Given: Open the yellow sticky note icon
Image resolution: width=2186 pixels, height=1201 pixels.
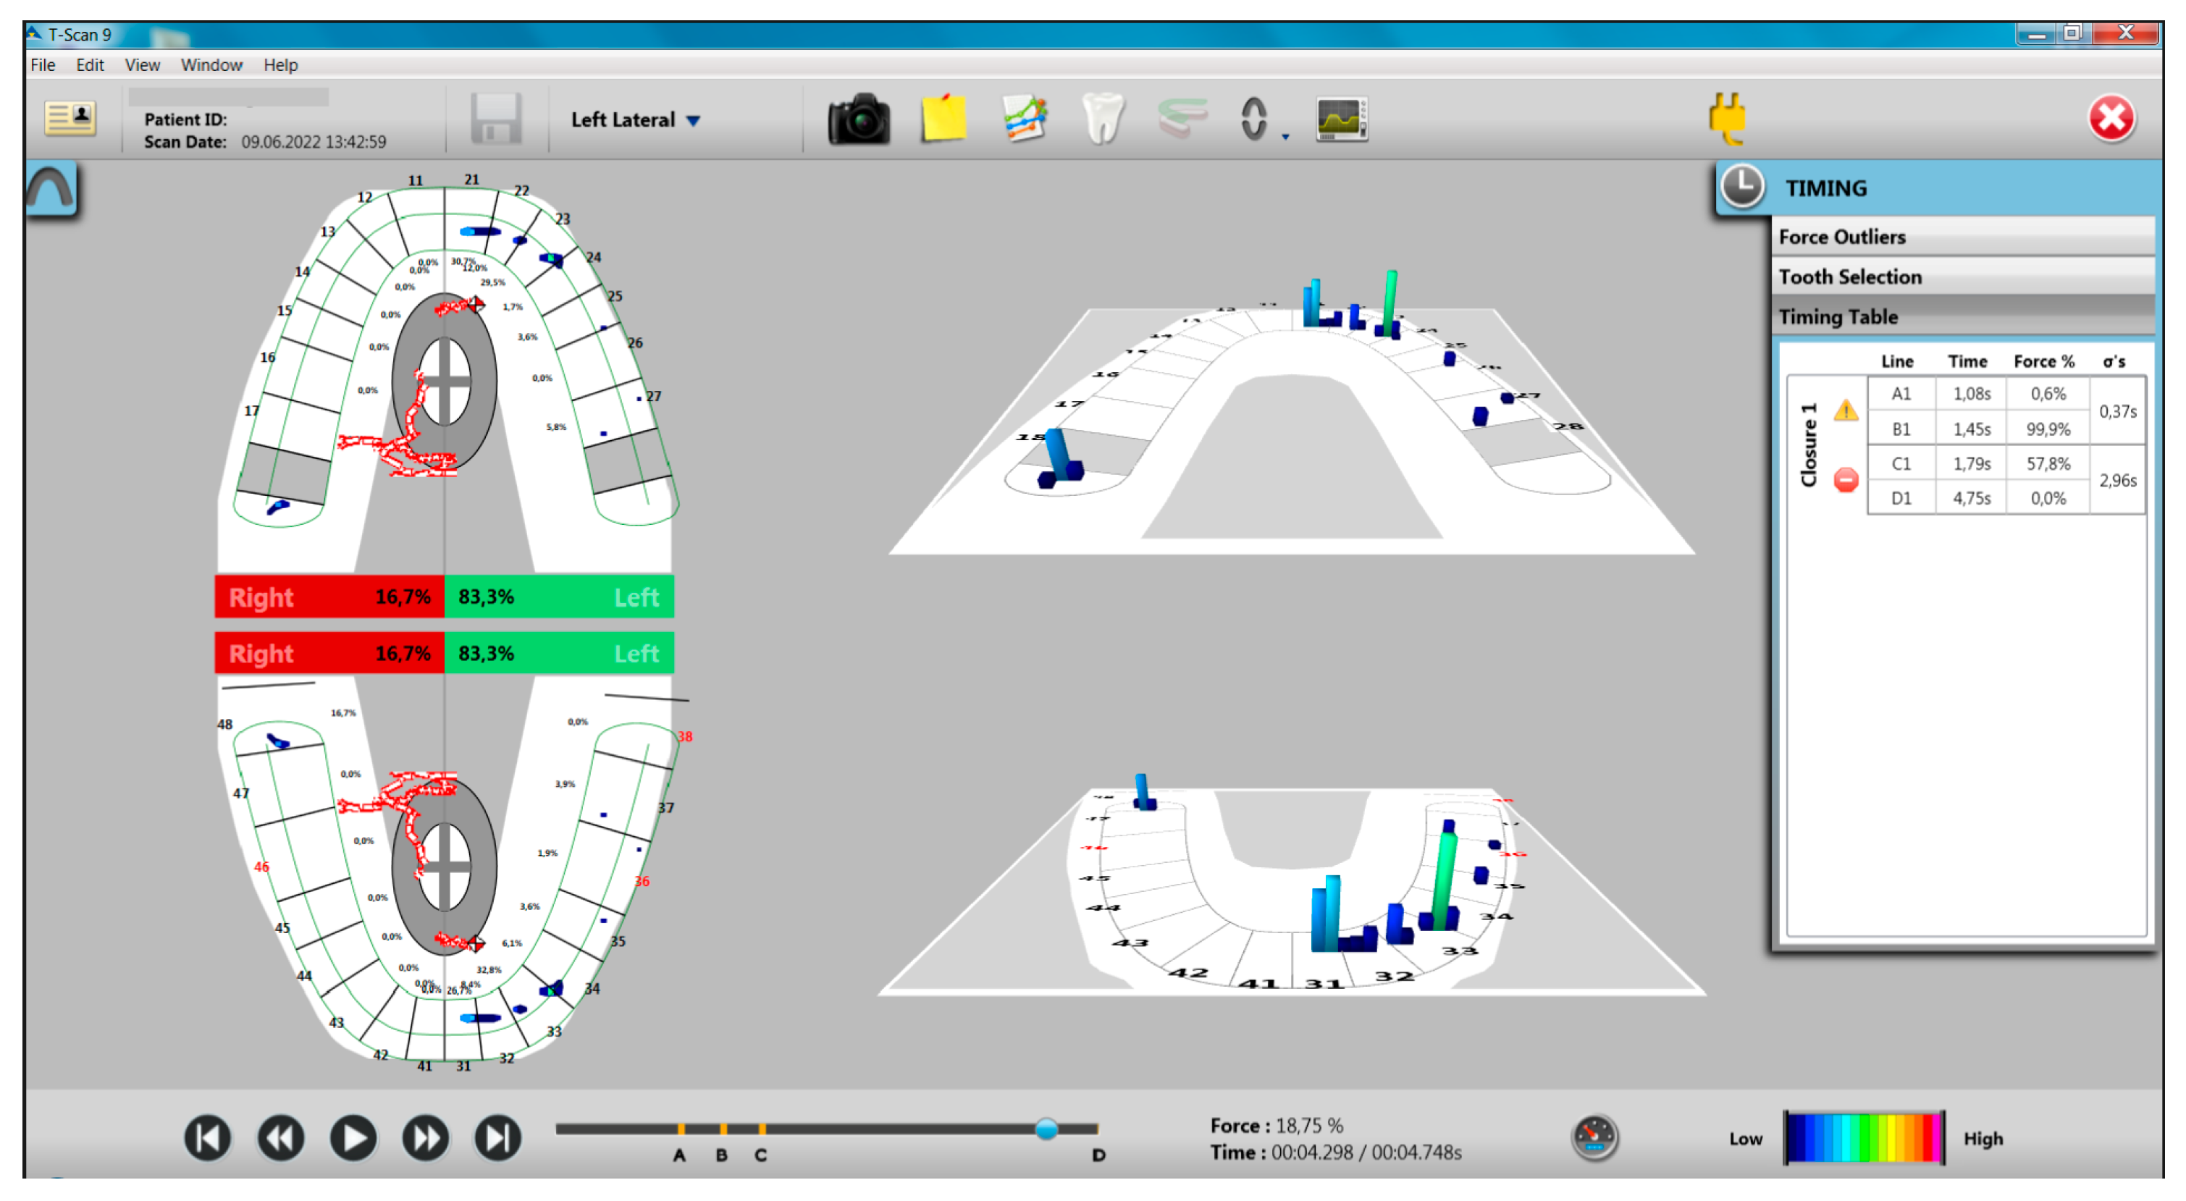Looking at the screenshot, I should [943, 119].
